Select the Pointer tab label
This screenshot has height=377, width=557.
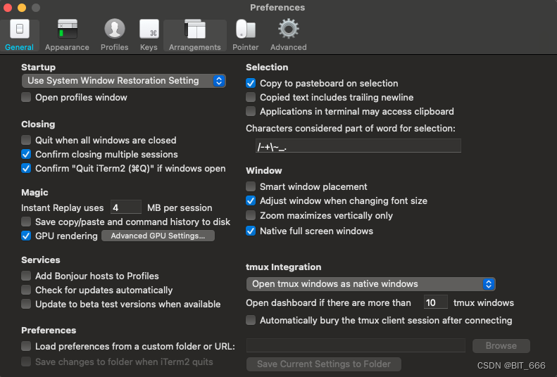(246, 47)
